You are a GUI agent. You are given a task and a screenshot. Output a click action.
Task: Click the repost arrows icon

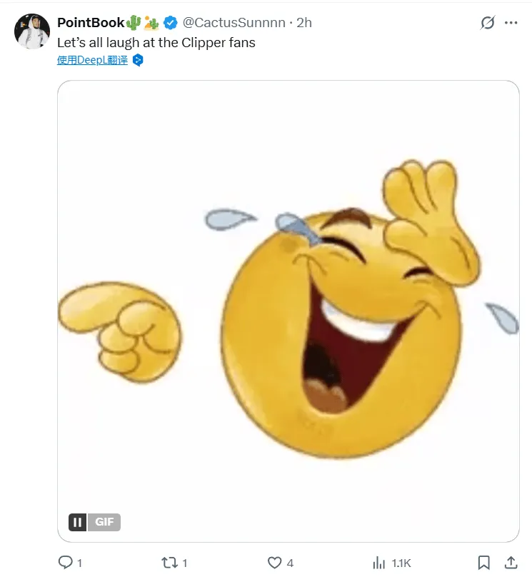pos(169,563)
